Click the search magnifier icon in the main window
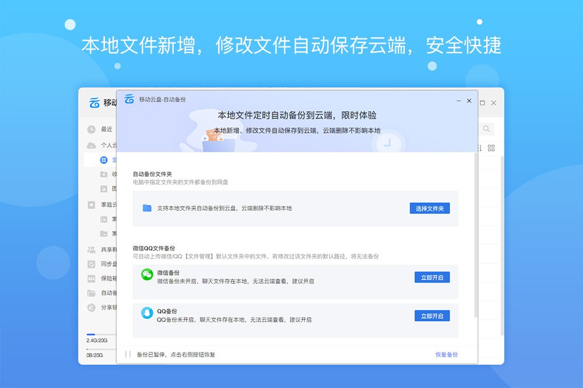Screen dimensions: 583x388 (486, 129)
